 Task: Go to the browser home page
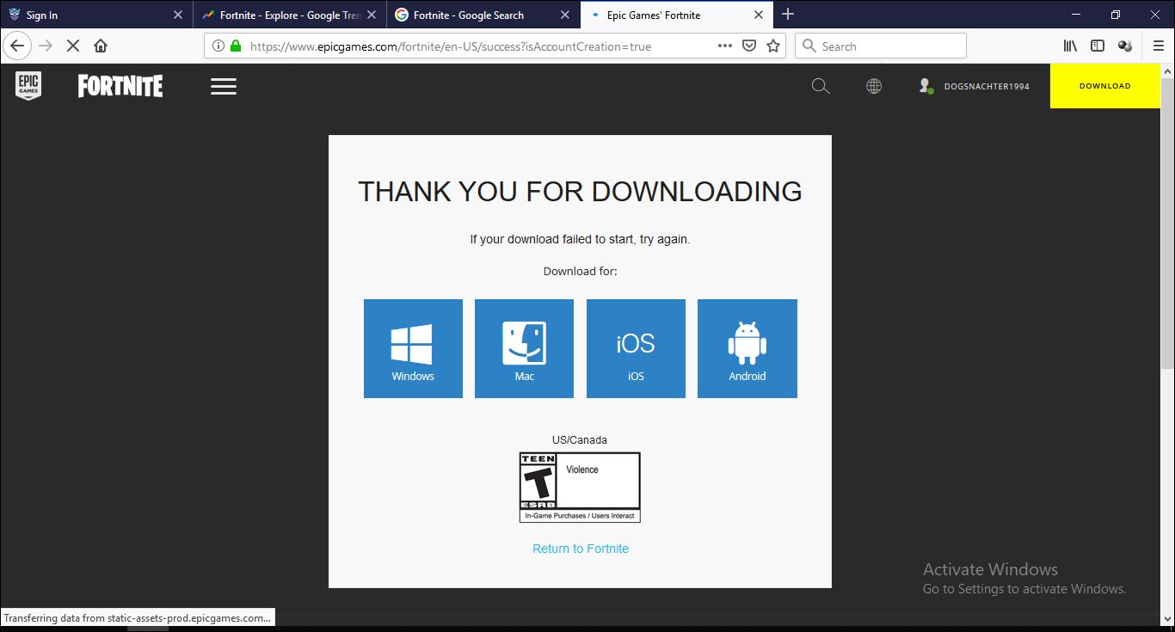tap(101, 46)
